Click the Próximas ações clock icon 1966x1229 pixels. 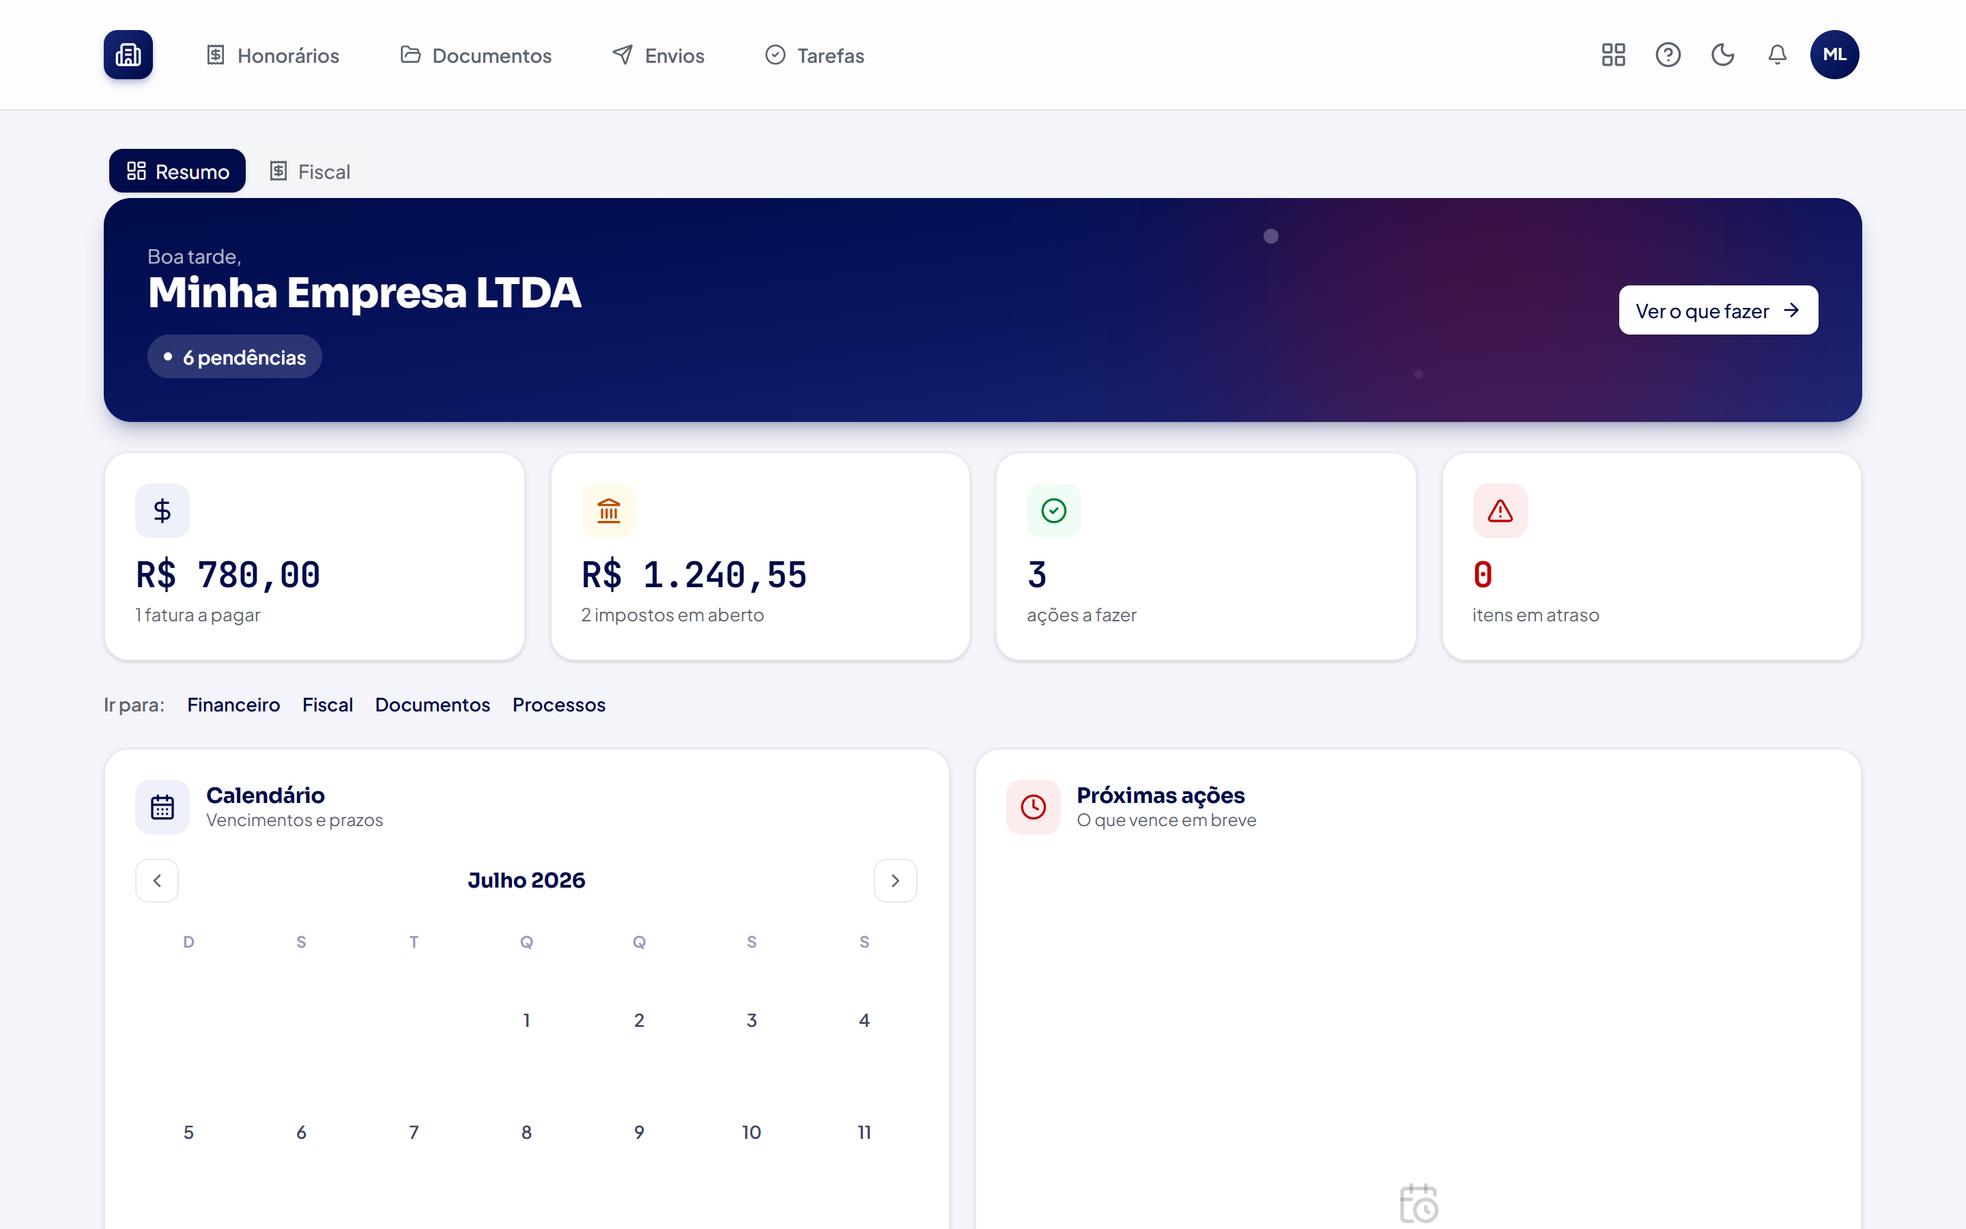1034,807
